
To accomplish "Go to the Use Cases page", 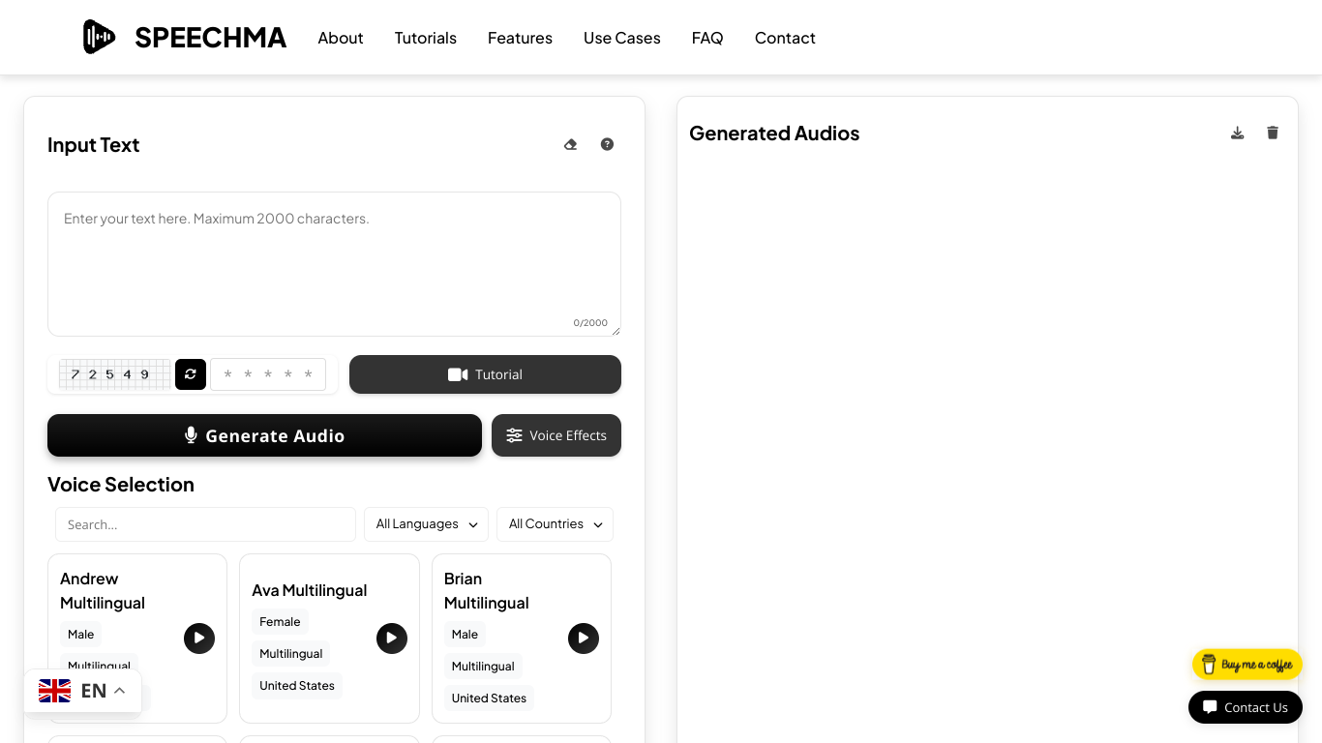I will (621, 38).
